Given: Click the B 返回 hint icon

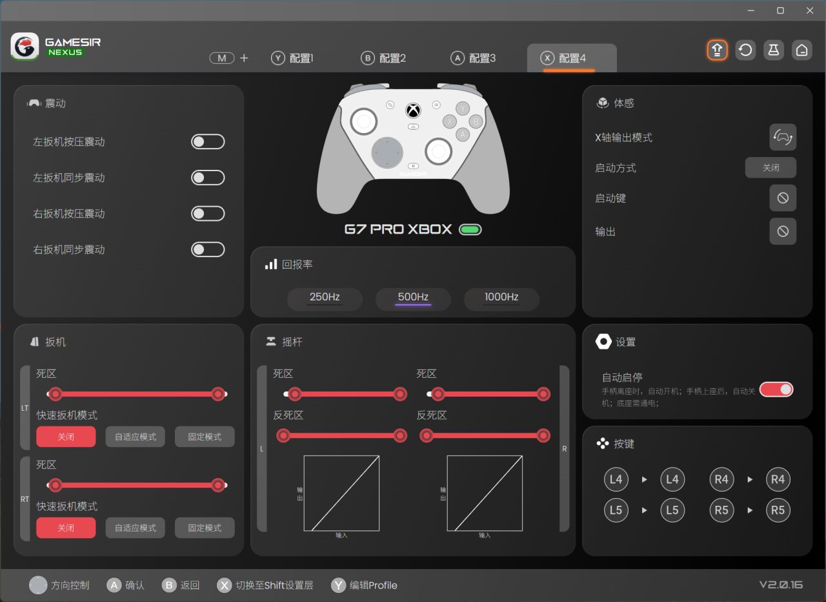Looking at the screenshot, I should [169, 585].
